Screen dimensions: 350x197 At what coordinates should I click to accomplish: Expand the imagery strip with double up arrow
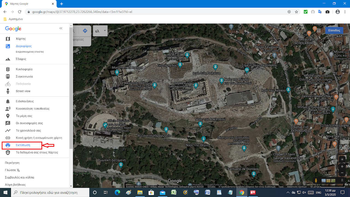tap(342, 181)
